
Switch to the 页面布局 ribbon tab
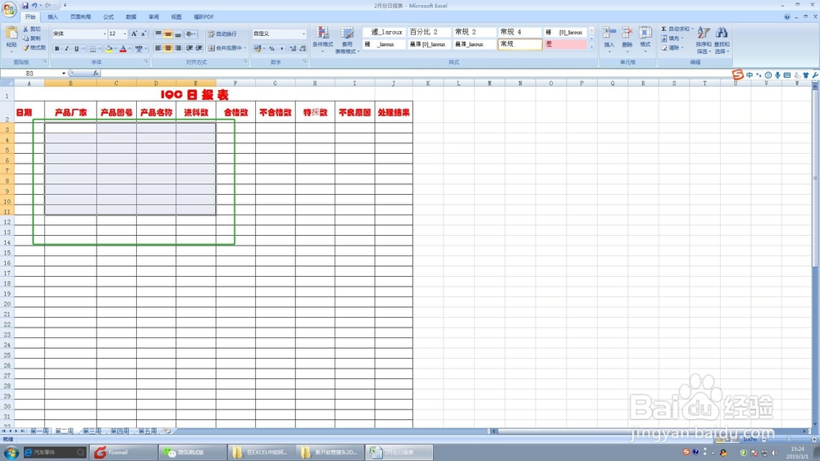pyautogui.click(x=80, y=16)
